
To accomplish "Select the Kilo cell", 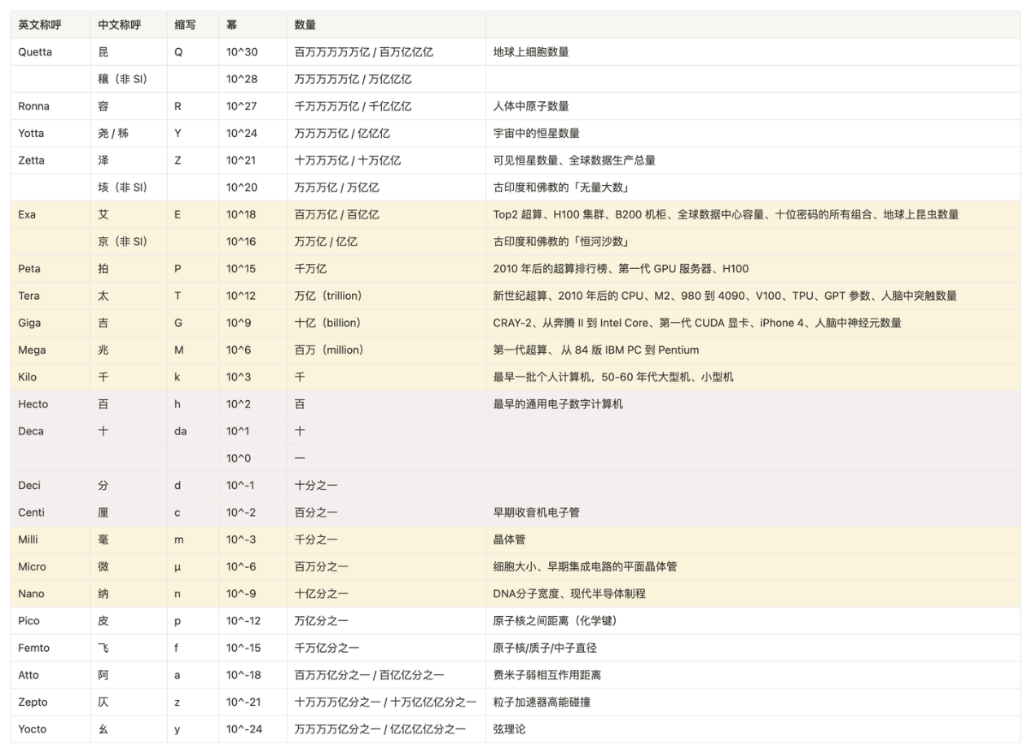I will click(51, 376).
